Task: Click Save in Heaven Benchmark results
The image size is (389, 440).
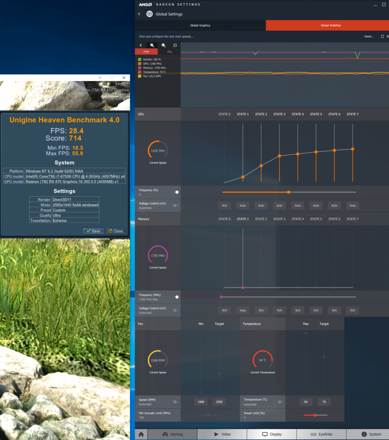Action: click(93, 231)
